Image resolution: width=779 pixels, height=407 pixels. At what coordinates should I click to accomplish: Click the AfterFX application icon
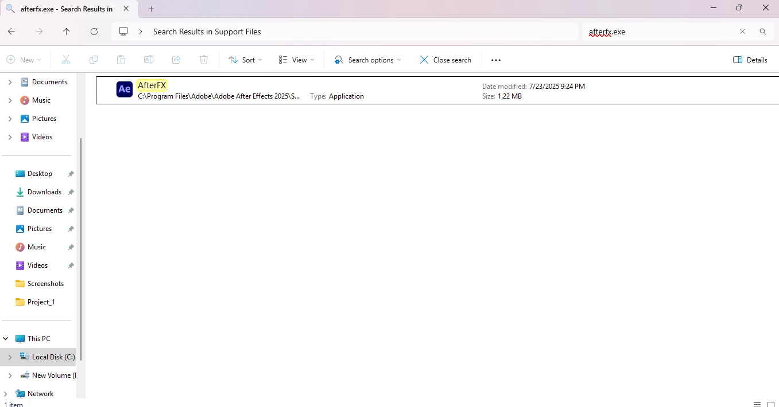(x=125, y=90)
